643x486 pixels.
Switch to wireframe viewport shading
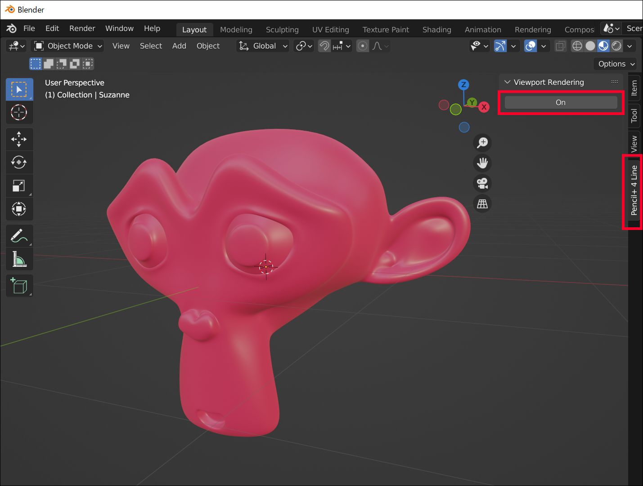577,46
